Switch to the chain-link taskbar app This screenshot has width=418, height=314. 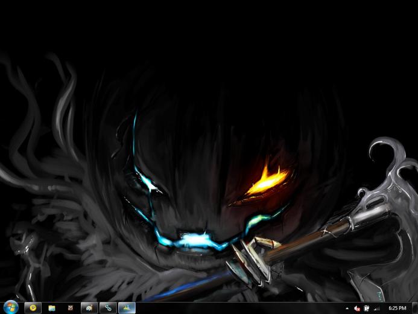click(x=108, y=308)
